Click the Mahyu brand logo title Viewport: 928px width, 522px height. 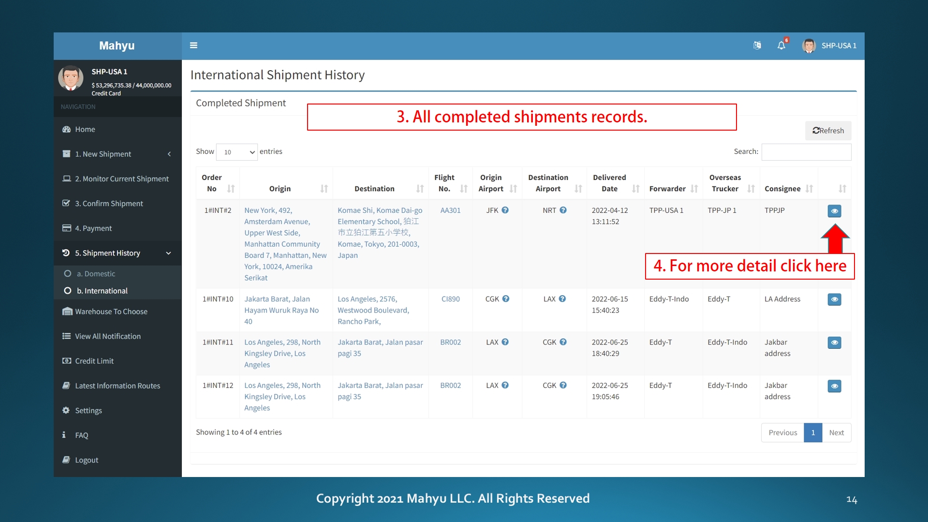[x=117, y=45]
